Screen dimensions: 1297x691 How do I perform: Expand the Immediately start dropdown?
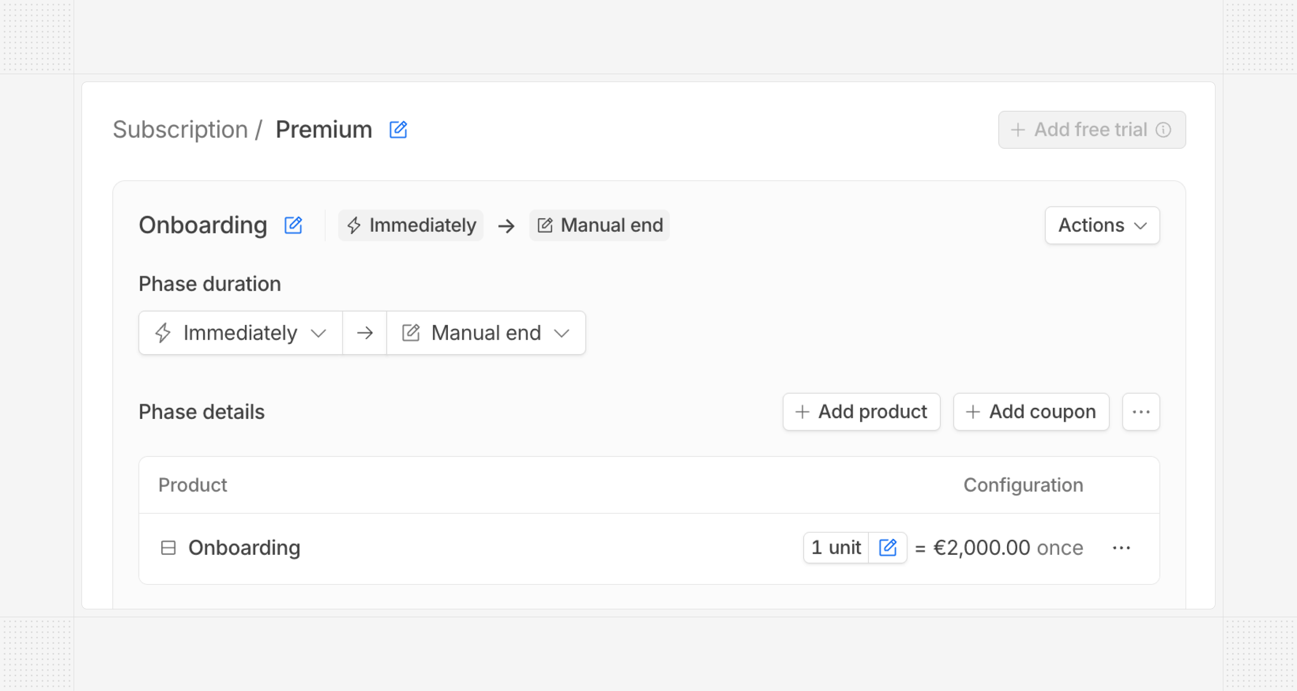point(241,333)
